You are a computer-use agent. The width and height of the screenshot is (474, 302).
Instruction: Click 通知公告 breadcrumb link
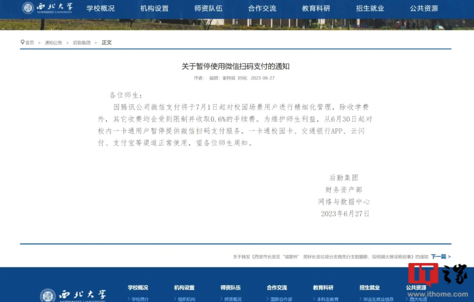tap(53, 43)
